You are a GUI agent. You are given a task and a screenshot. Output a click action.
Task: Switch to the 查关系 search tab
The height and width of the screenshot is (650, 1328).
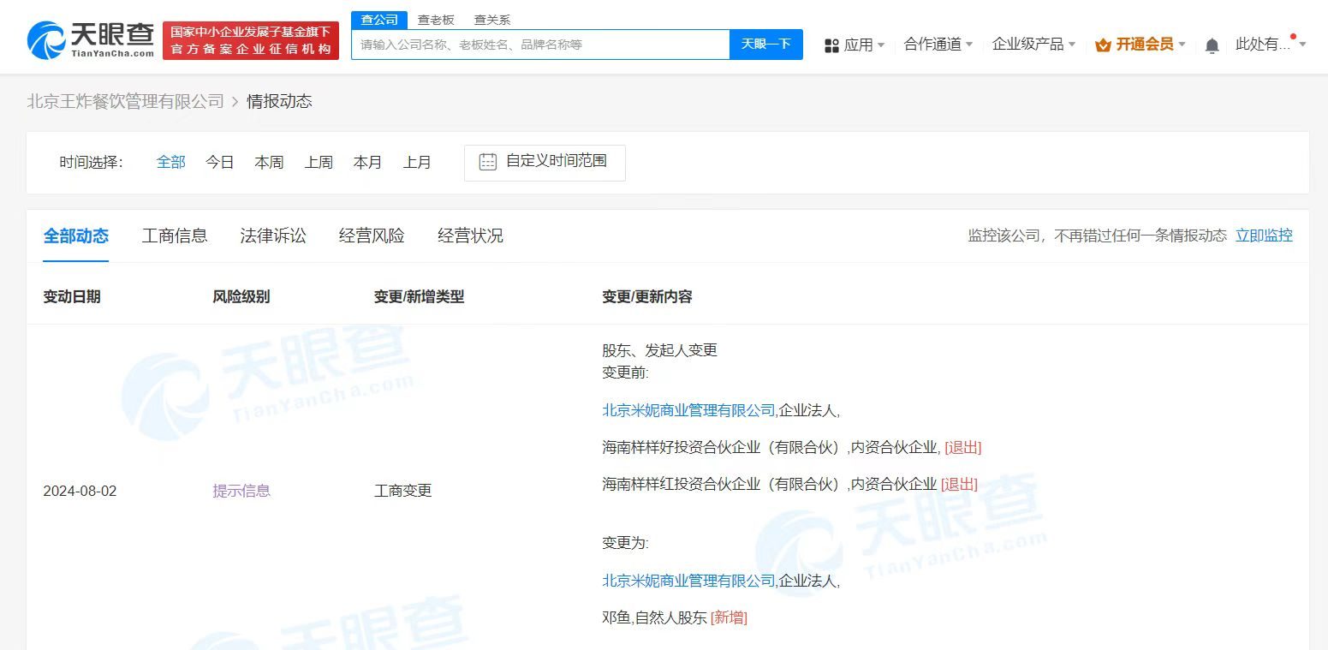(x=491, y=19)
